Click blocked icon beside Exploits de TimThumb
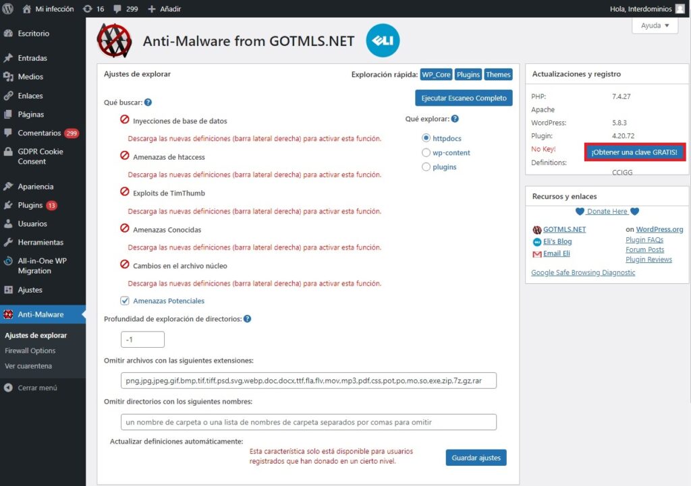This screenshot has height=486, width=691. 125,191
